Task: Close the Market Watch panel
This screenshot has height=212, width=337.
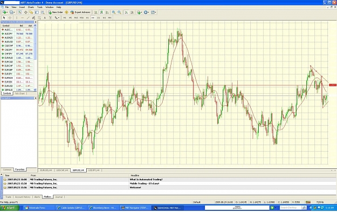Action: (36, 22)
